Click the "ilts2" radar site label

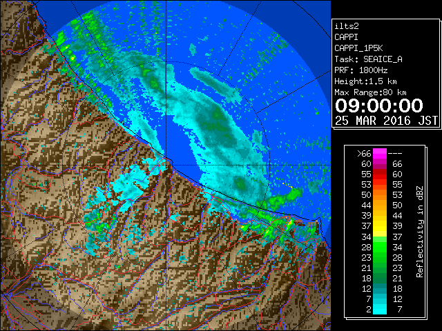(x=347, y=26)
